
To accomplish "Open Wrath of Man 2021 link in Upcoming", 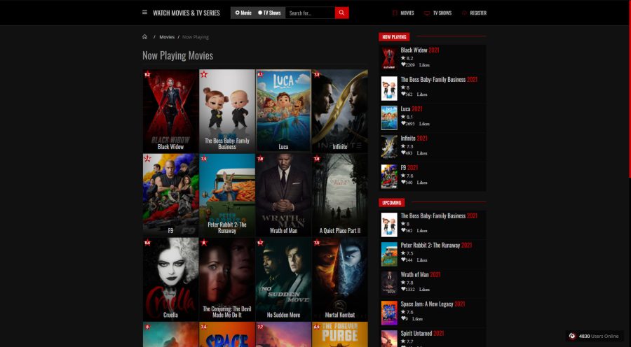I will [421, 275].
